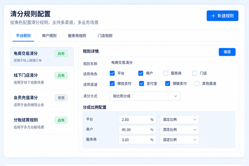The height and width of the screenshot is (166, 249).
Task: Click the 商户 percentage field showing 95.00
Action: tap(137, 130)
